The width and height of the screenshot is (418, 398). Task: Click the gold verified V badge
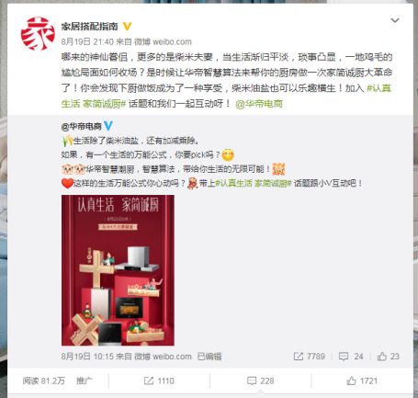point(127,27)
